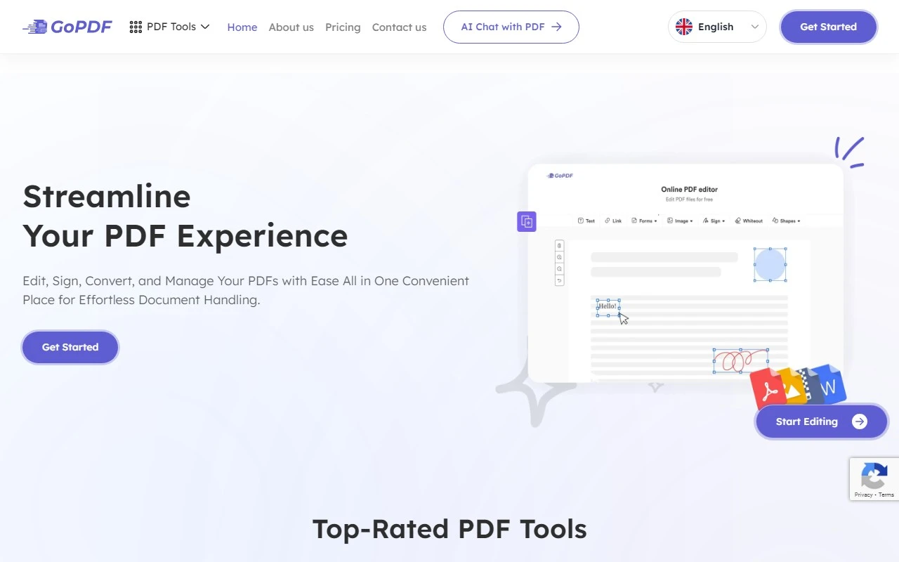Click the hero Get Started button
899x562 pixels.
(x=70, y=347)
